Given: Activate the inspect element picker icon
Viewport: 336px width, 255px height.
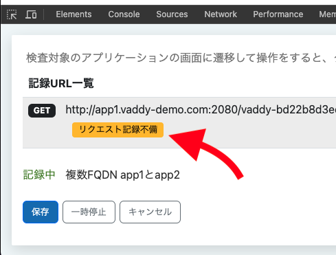Looking at the screenshot, I should coord(12,14).
